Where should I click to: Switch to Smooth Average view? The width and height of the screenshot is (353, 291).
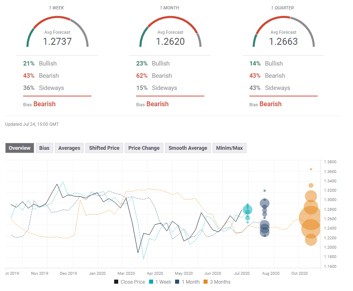188,148
